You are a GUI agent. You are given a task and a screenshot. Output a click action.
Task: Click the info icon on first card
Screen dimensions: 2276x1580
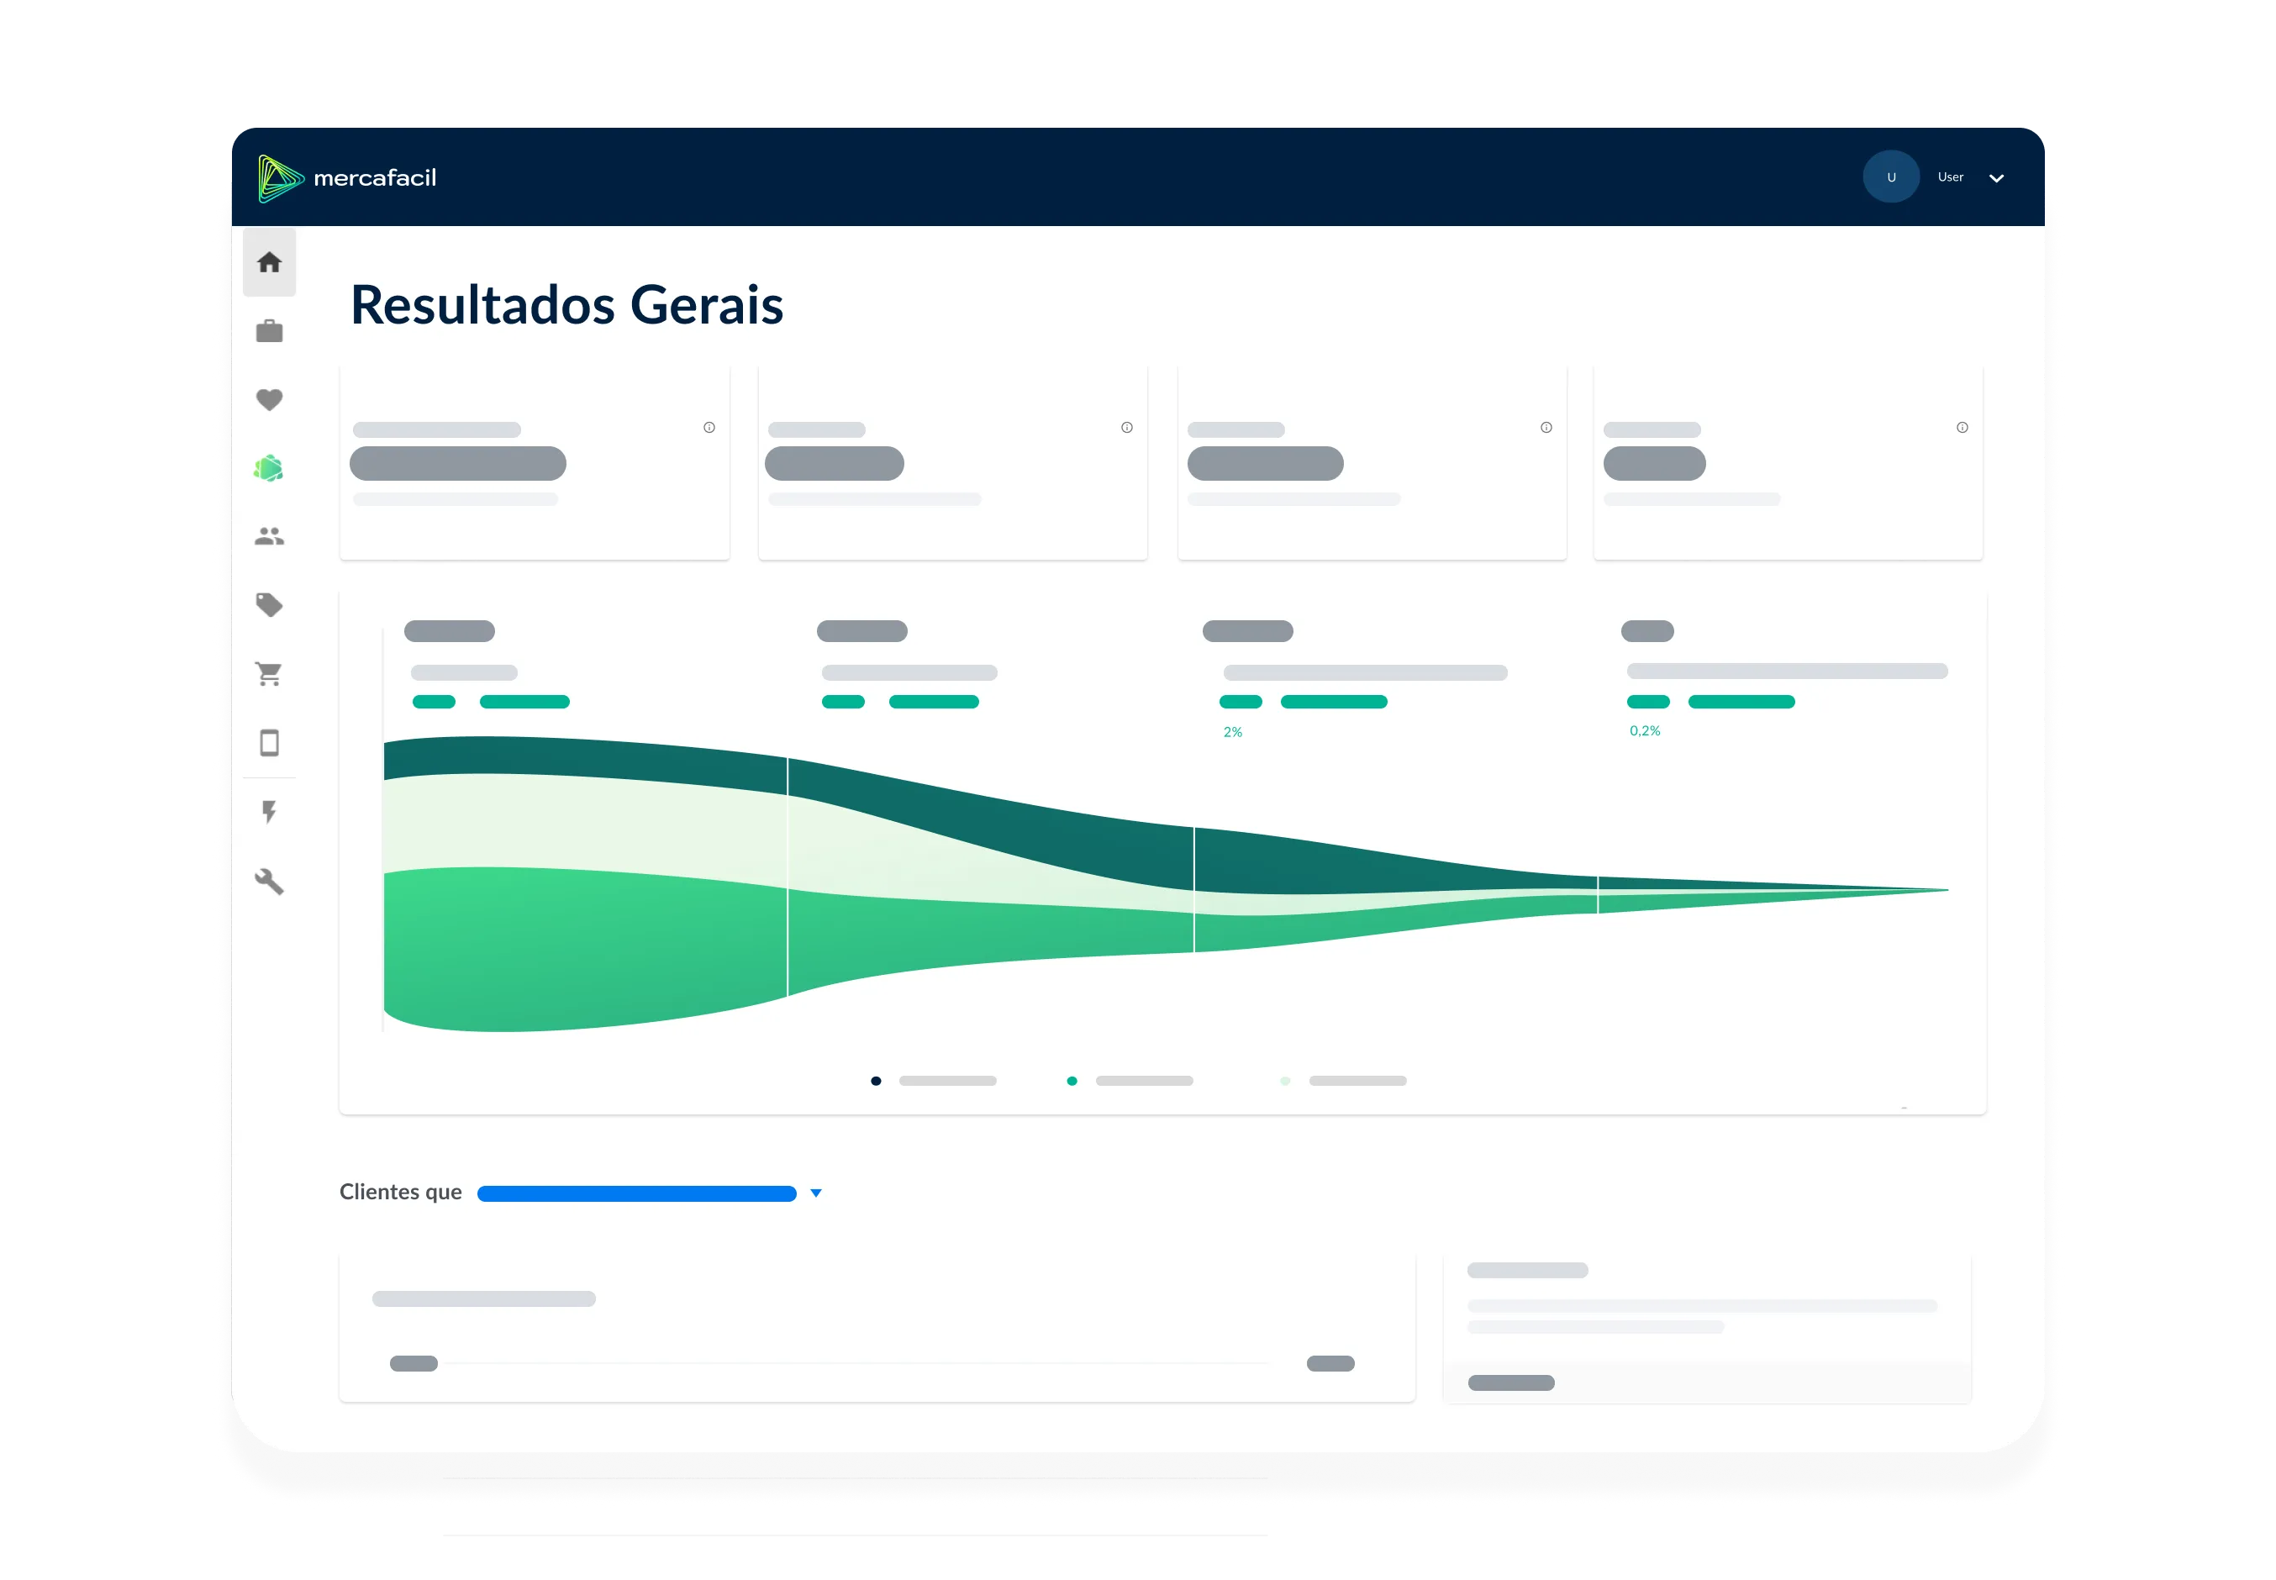pyautogui.click(x=709, y=428)
